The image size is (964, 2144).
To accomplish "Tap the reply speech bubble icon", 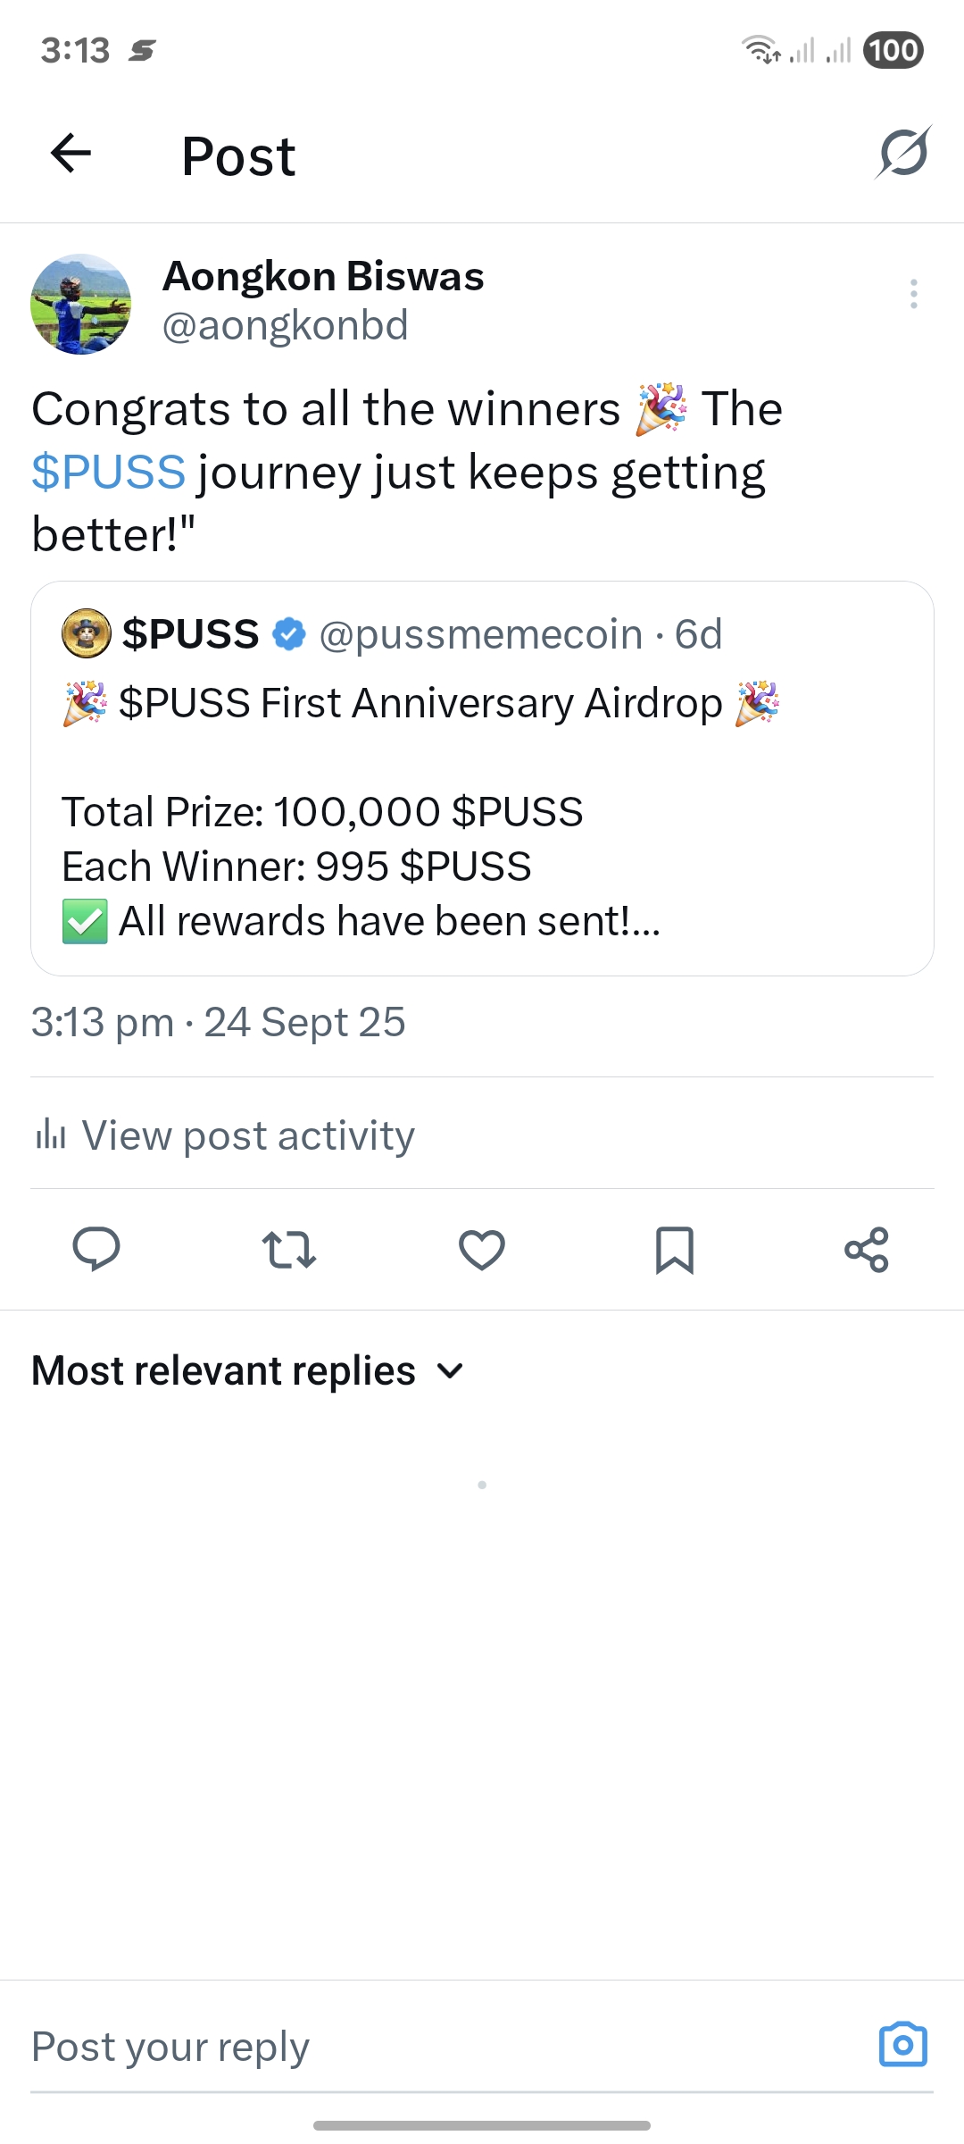I will click(96, 1249).
